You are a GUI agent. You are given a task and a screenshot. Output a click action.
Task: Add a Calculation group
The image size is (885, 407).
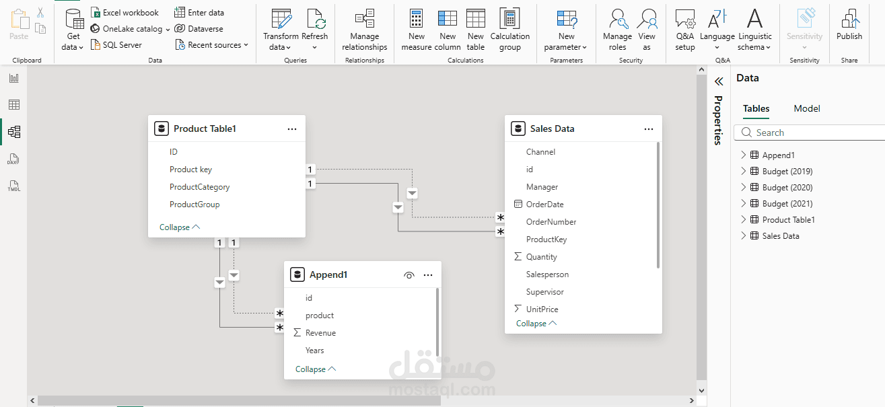coord(510,30)
